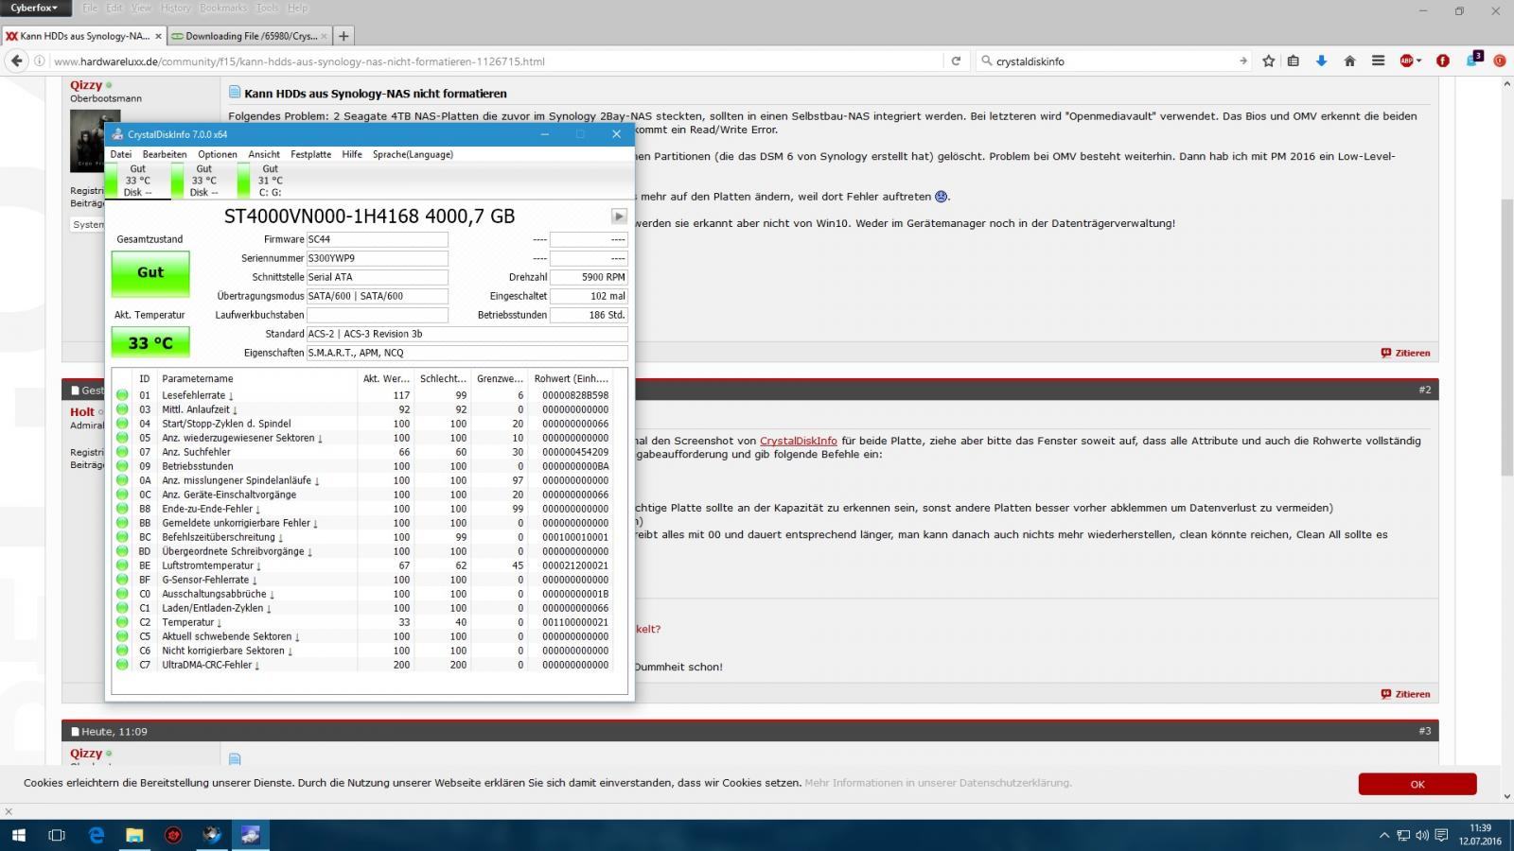The height and width of the screenshot is (851, 1514).
Task: Open Holt username link
Action: pos(82,412)
